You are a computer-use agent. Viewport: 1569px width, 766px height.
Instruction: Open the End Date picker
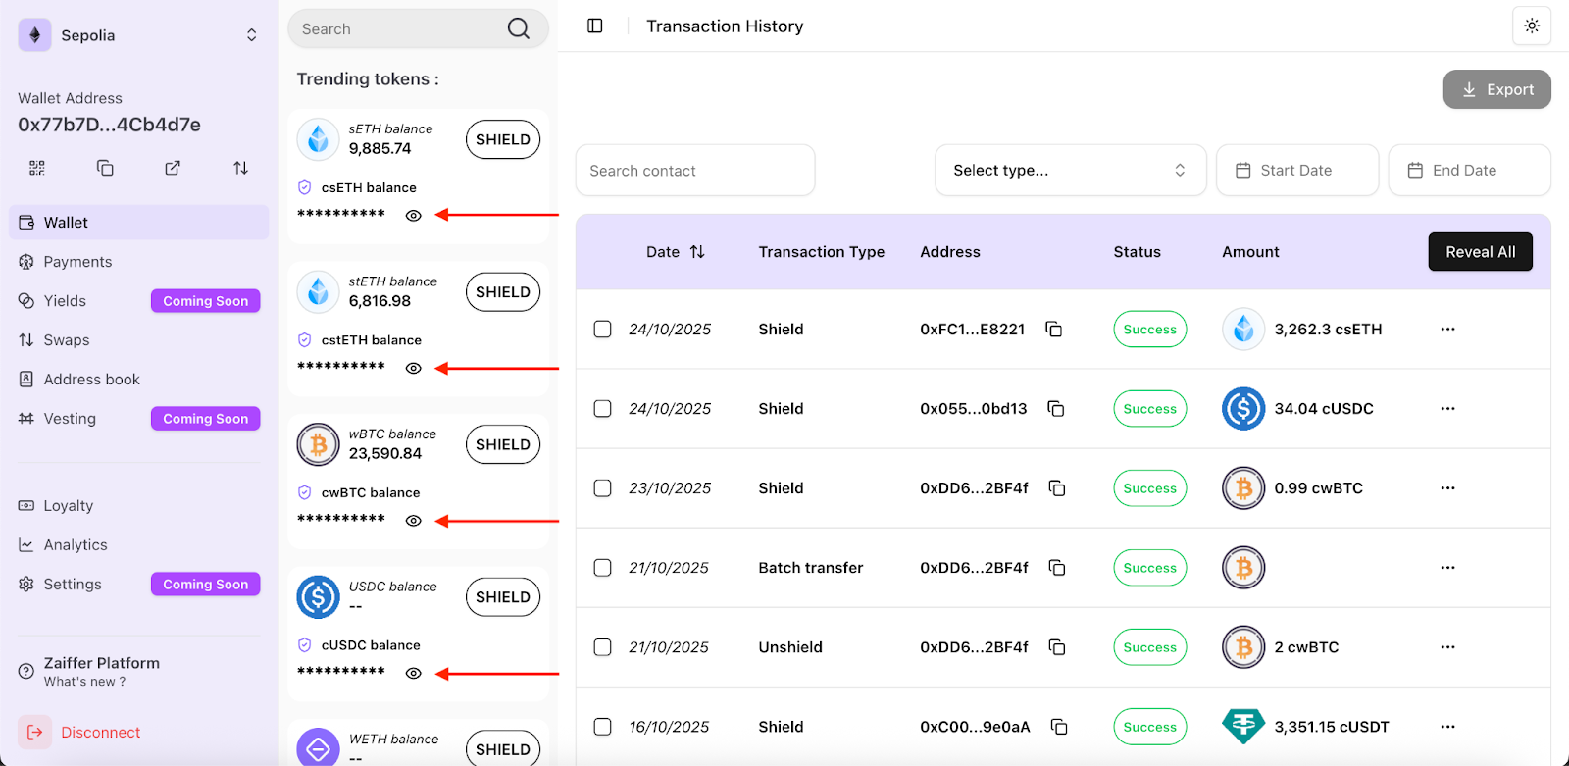click(x=1469, y=171)
